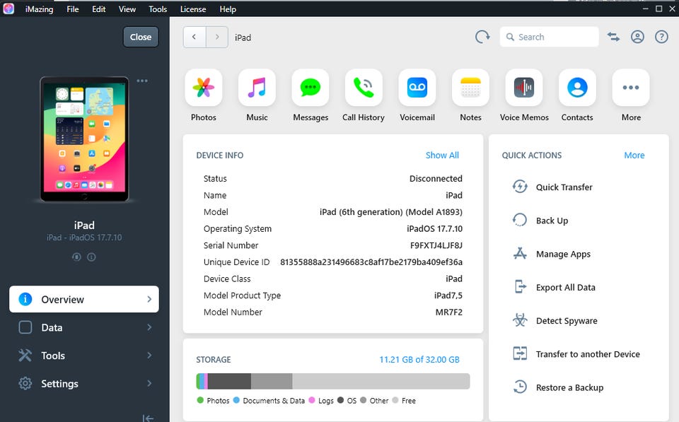The height and width of the screenshot is (422, 679).
Task: Click the Unique Device ID value
Action: point(371,262)
